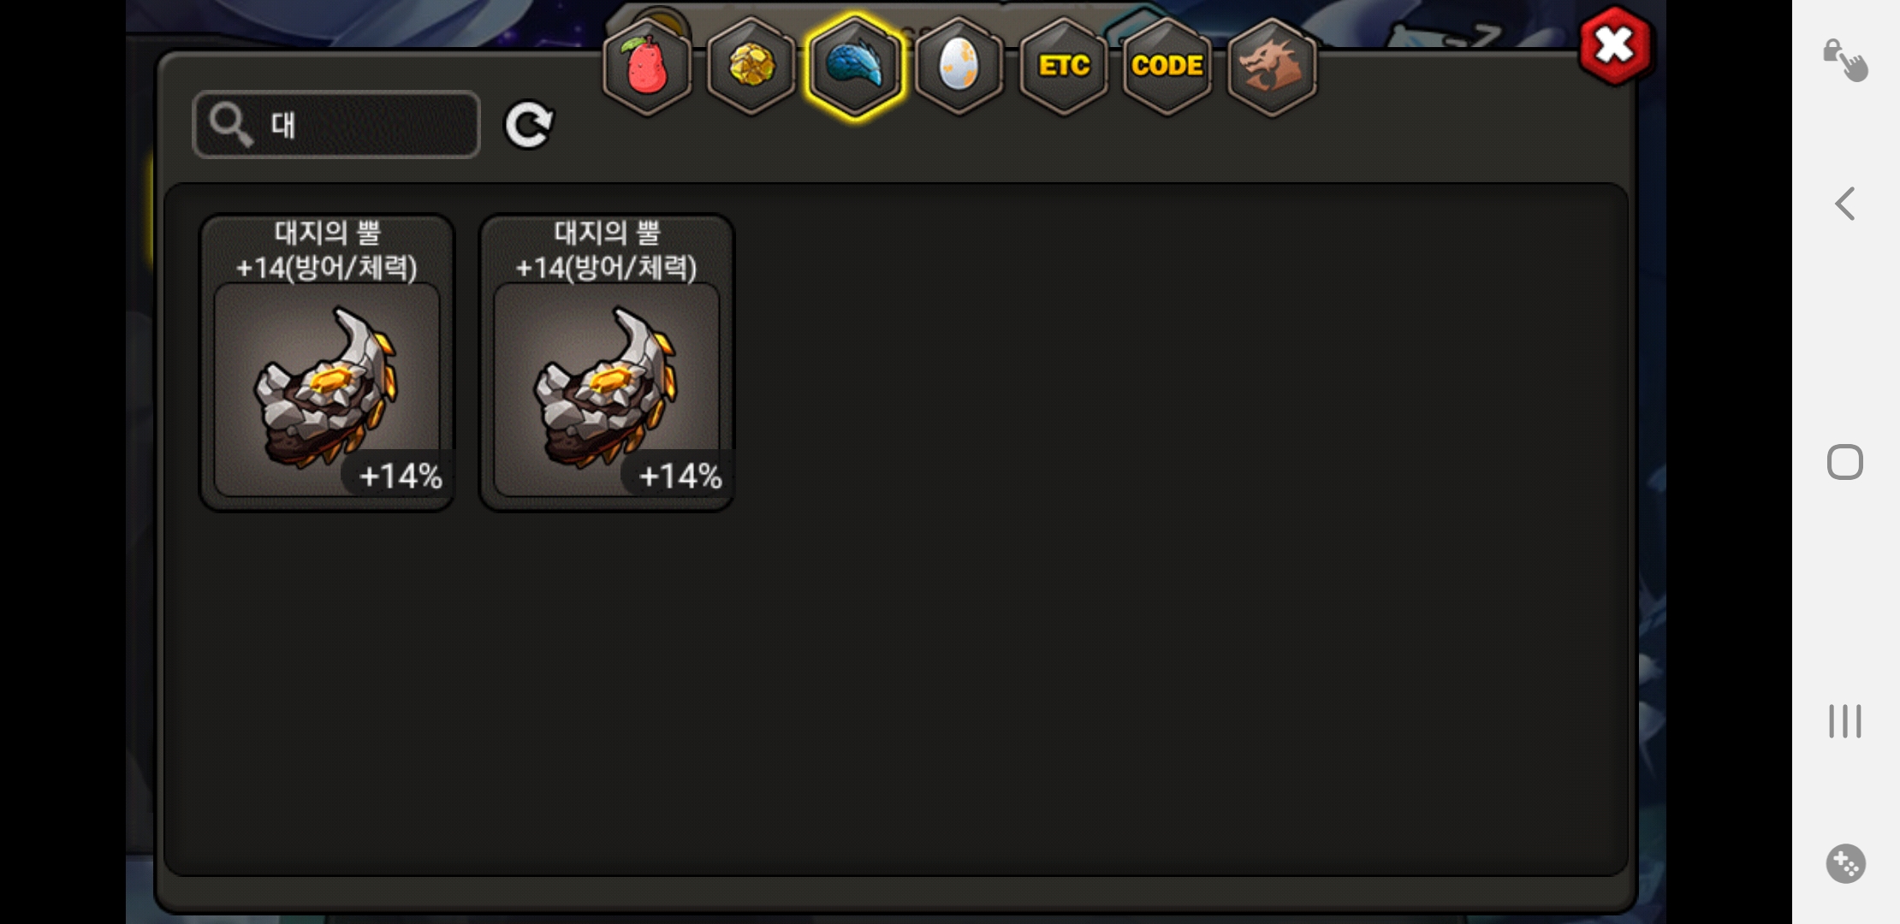Tap the +14% badge on second horn
This screenshot has height=924, width=1900.
(x=680, y=476)
